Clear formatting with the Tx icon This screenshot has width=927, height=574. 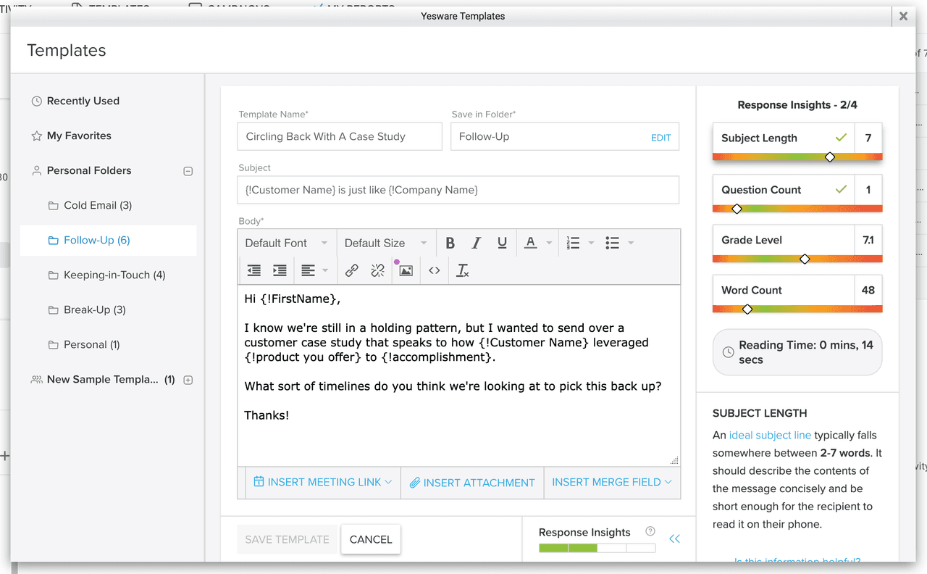pyautogui.click(x=463, y=270)
